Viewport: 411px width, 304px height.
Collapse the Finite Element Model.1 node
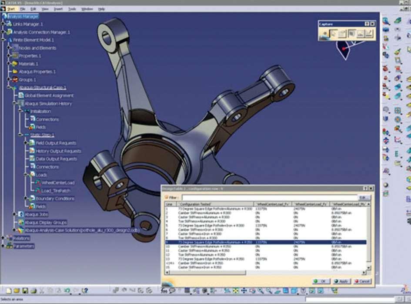pyautogui.click(x=3, y=40)
